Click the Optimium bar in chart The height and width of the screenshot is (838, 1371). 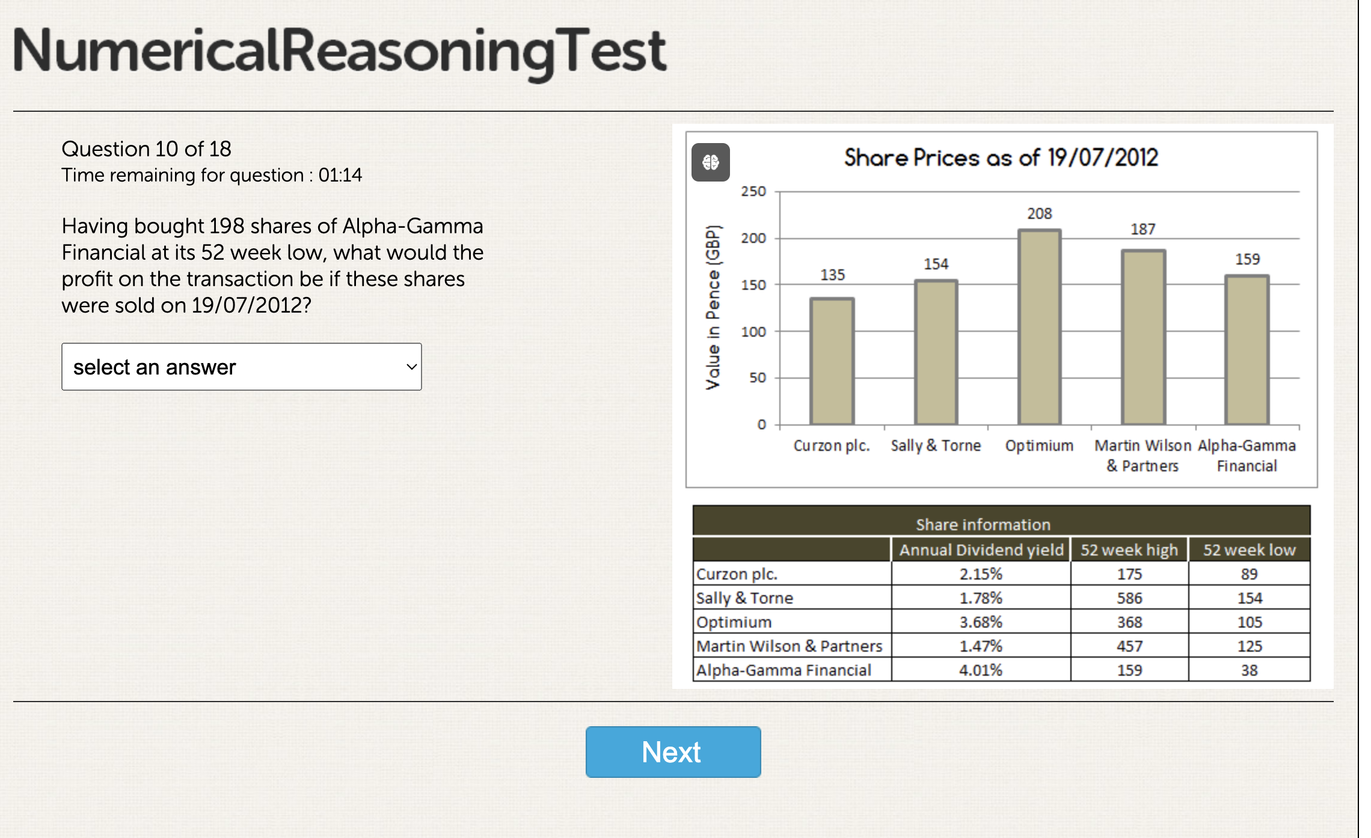click(1039, 327)
